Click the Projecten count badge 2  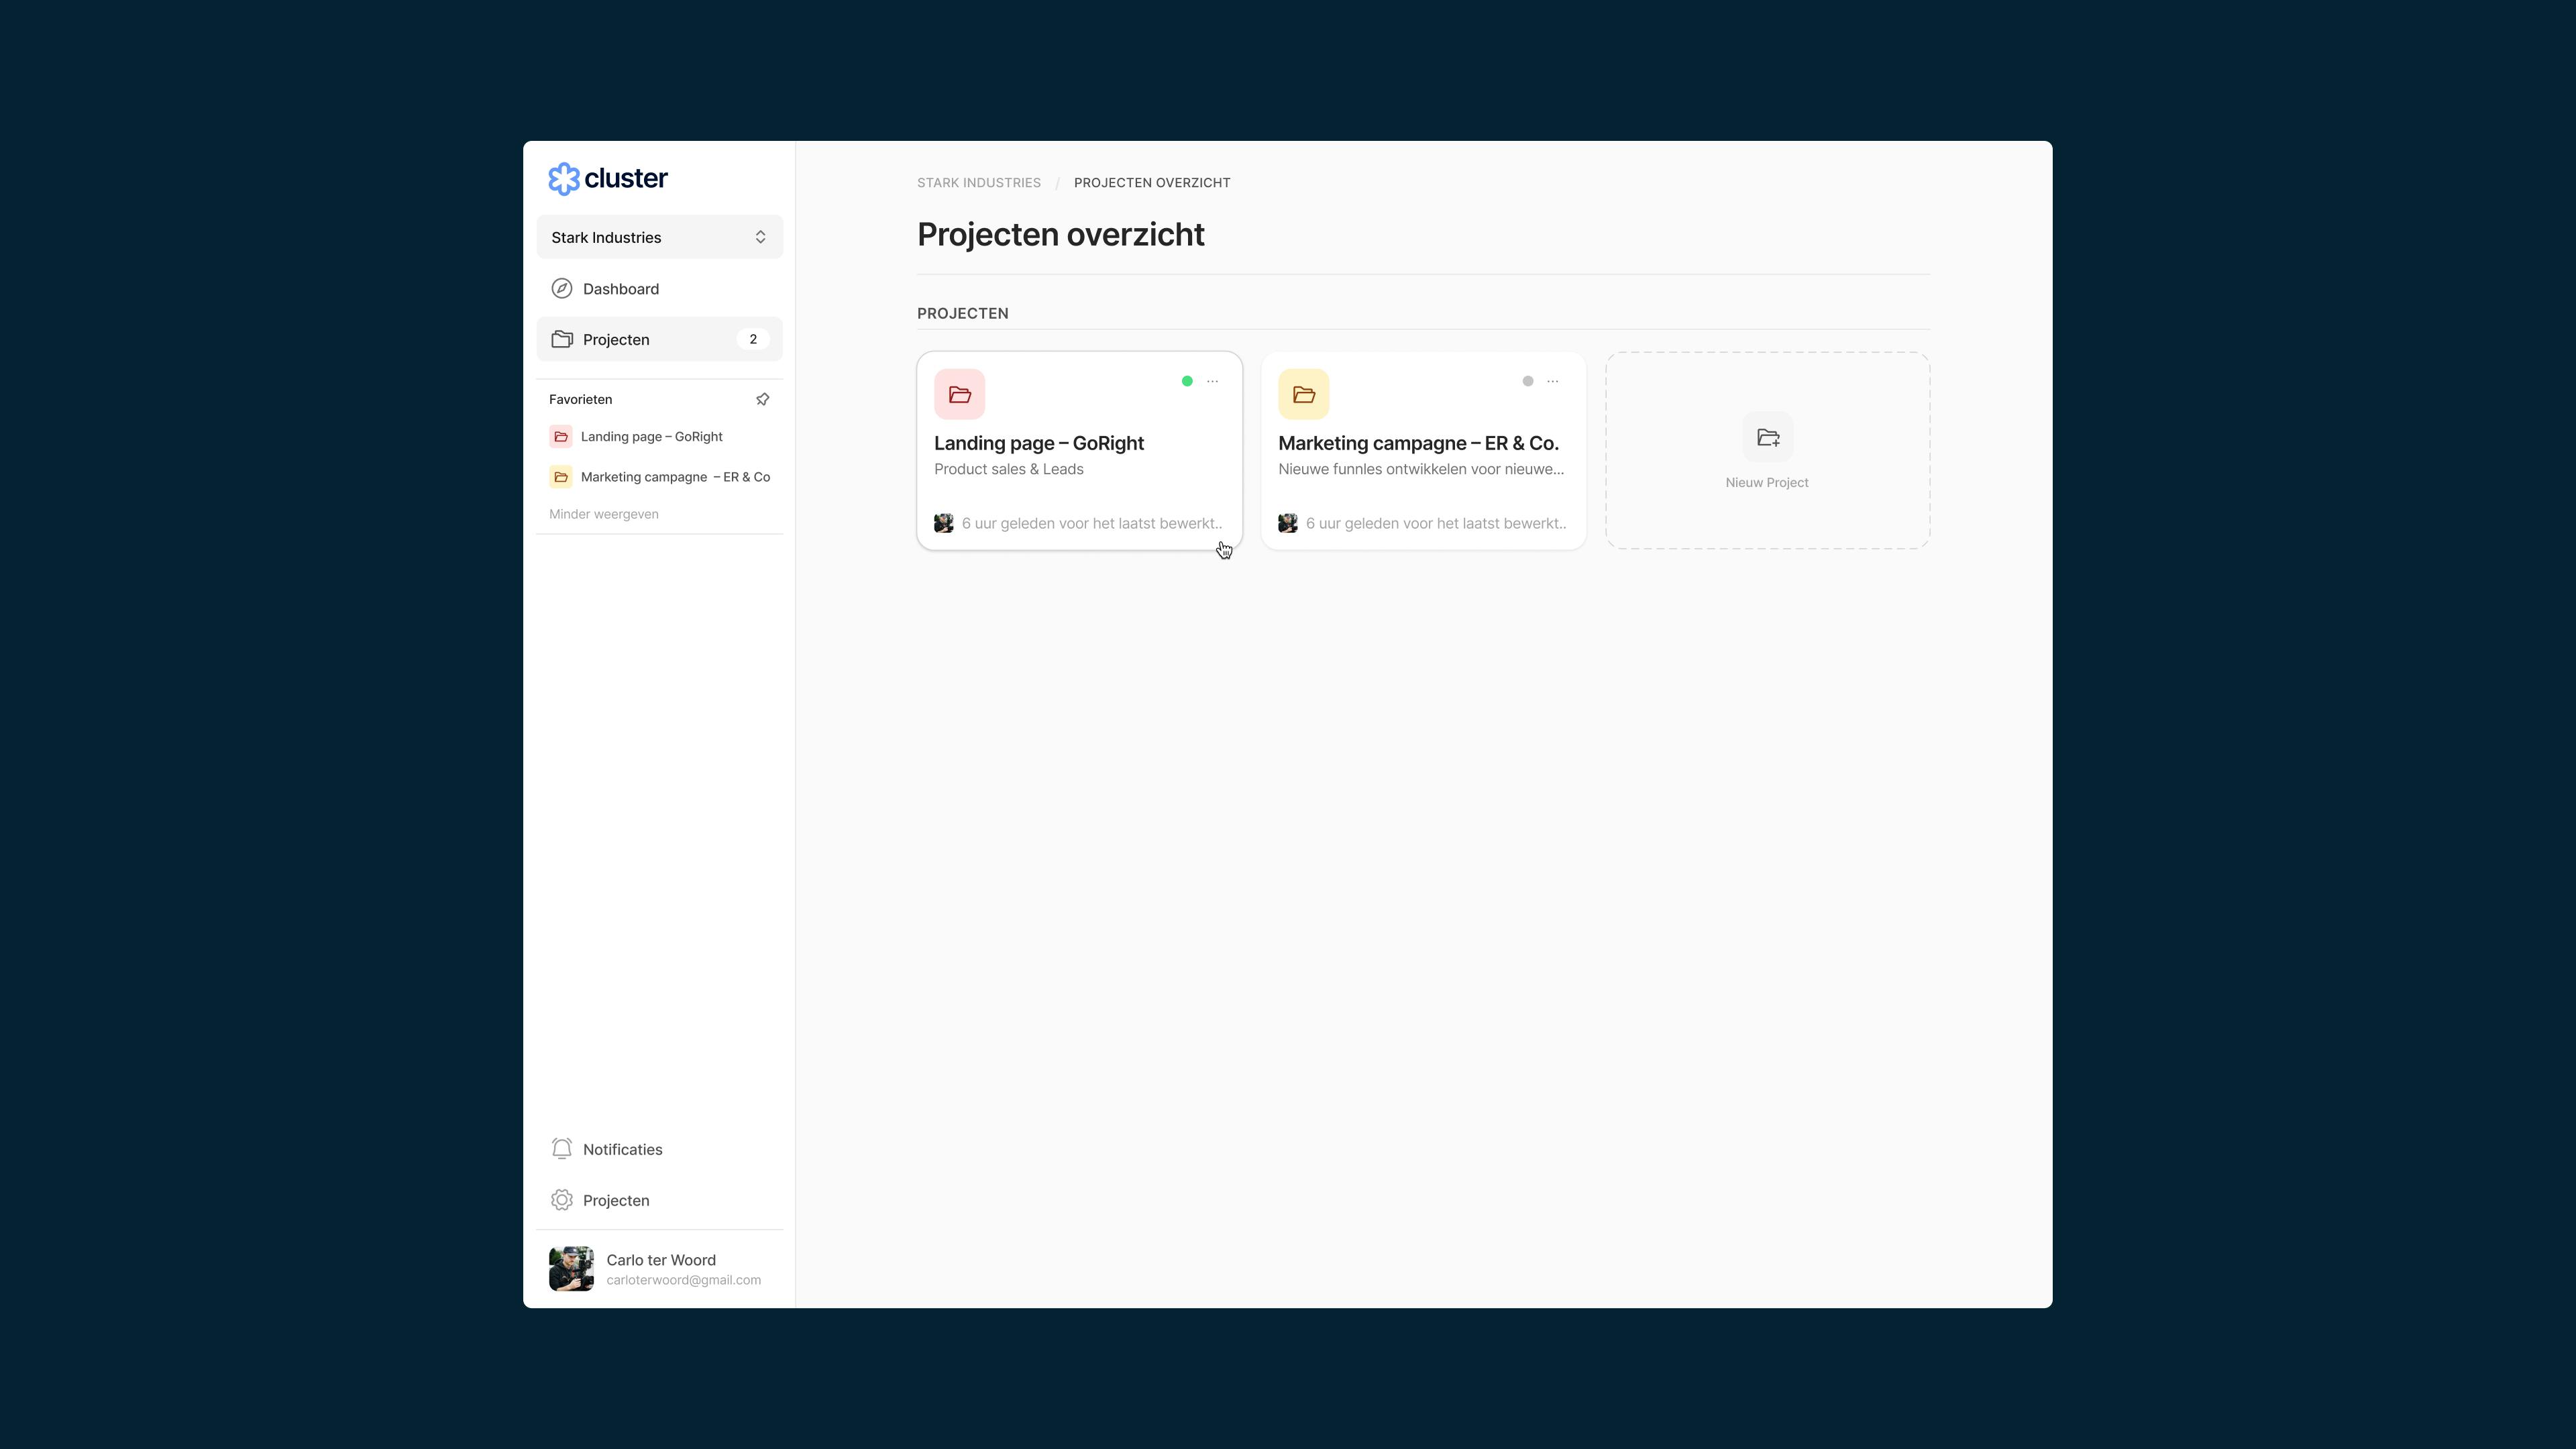coord(753,340)
